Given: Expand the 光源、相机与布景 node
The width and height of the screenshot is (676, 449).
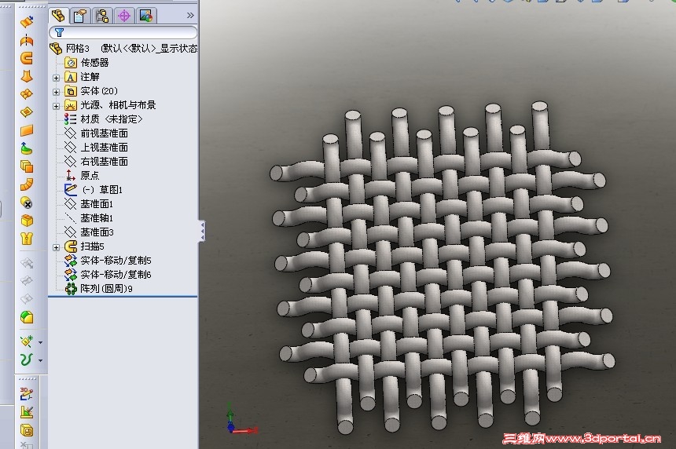Looking at the screenshot, I should pyautogui.click(x=56, y=106).
